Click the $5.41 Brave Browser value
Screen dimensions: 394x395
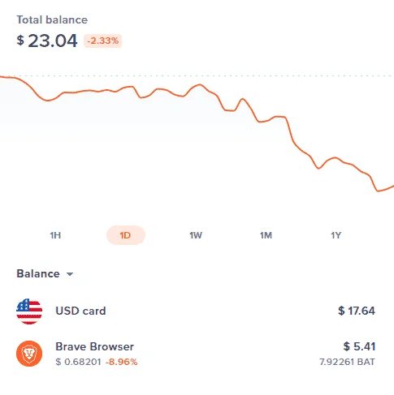tap(359, 346)
